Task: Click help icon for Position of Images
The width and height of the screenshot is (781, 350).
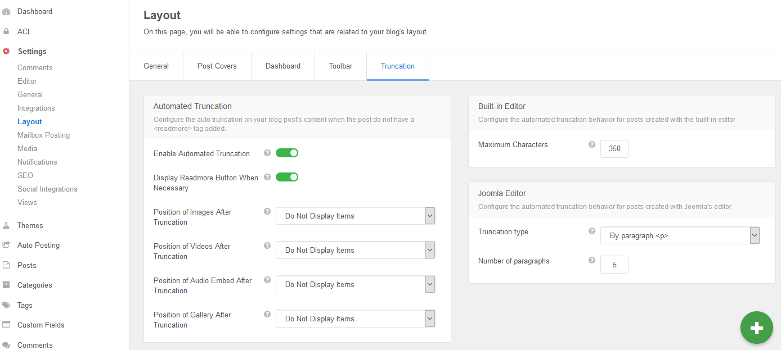Action: click(267, 211)
